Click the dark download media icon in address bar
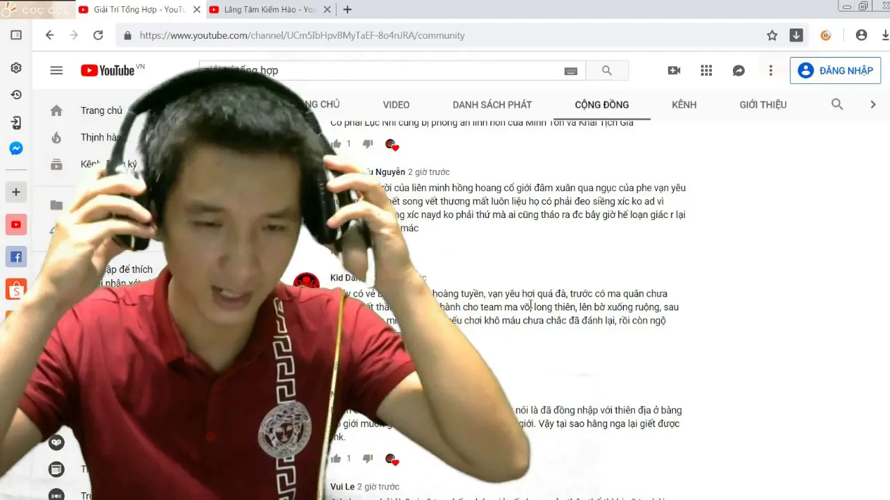 point(797,35)
